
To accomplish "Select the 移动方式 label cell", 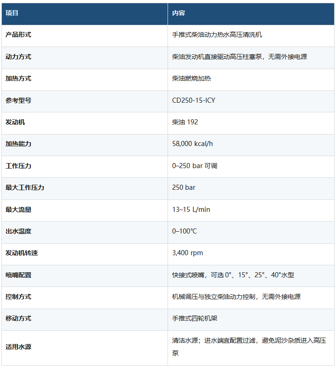I will point(85,320).
